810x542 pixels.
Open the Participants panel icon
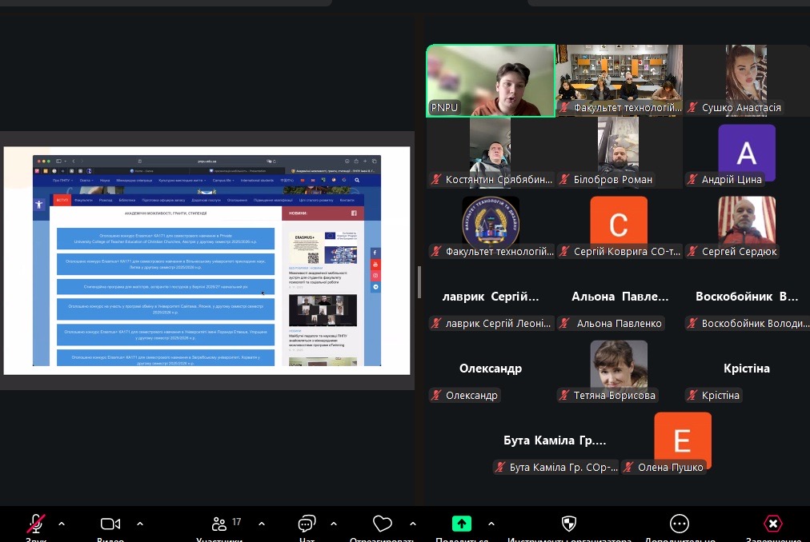click(x=219, y=524)
